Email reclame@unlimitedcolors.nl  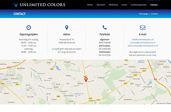click(143, 43)
